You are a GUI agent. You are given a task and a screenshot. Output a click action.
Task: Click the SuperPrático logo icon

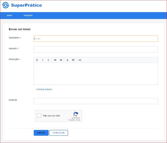click(6, 5)
